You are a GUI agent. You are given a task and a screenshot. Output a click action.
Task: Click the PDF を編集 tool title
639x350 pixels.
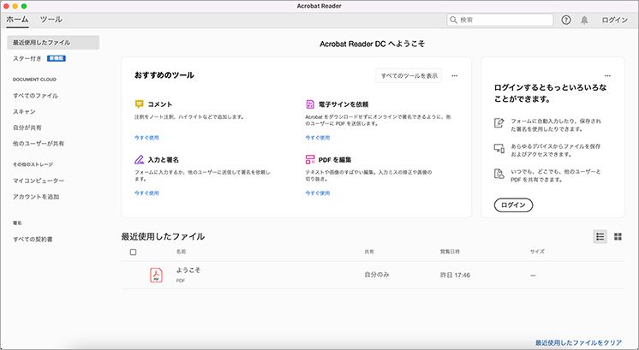335,159
